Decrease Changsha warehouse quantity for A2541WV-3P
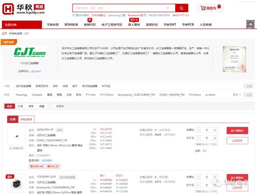This screenshot has width=257, height=194. coord(198,138)
